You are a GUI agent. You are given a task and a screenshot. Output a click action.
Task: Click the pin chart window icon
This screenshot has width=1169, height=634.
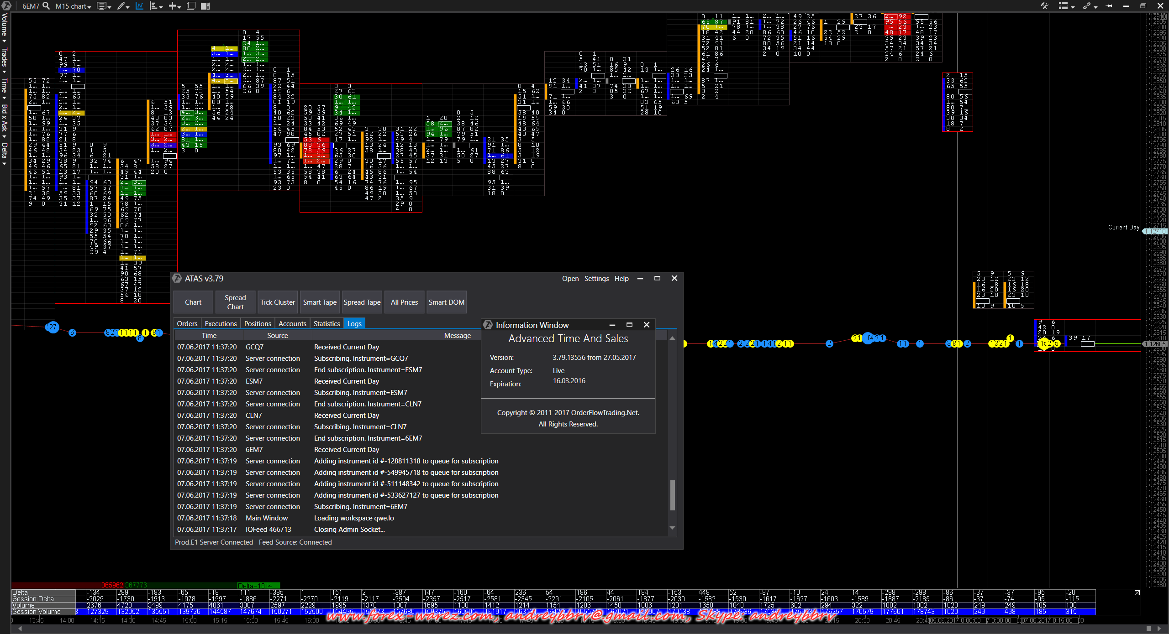tap(1109, 6)
